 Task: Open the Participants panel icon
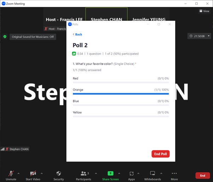click(84, 173)
